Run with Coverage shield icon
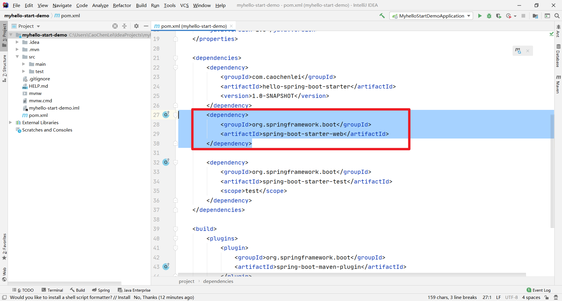 point(499,16)
